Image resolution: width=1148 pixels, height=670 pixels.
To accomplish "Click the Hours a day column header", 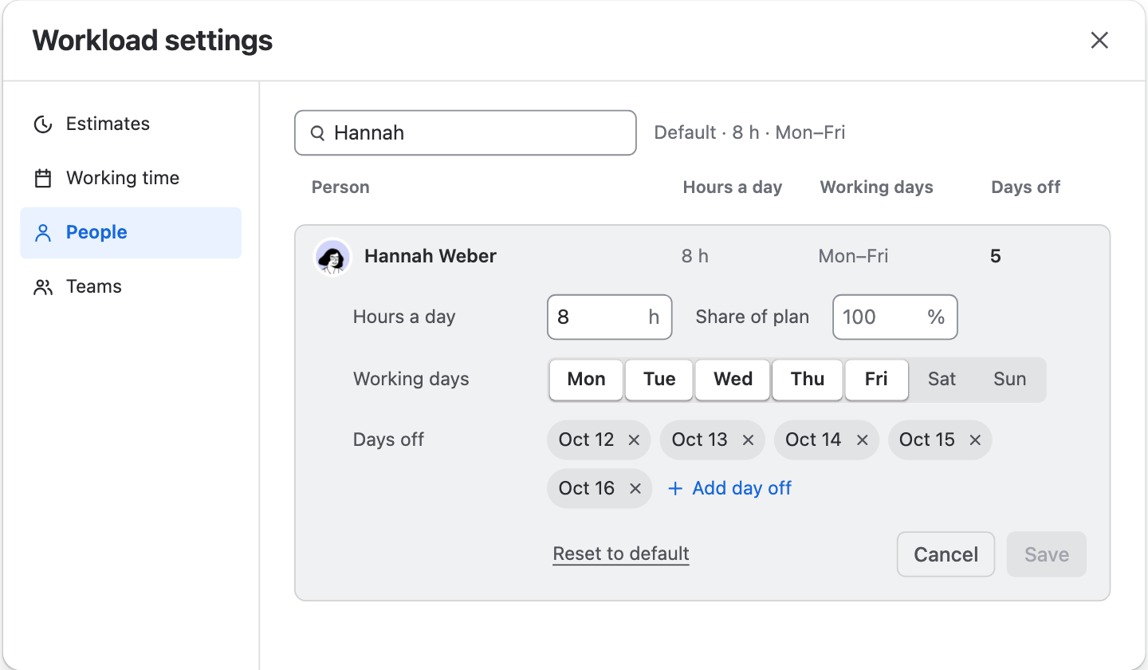I will click(732, 187).
